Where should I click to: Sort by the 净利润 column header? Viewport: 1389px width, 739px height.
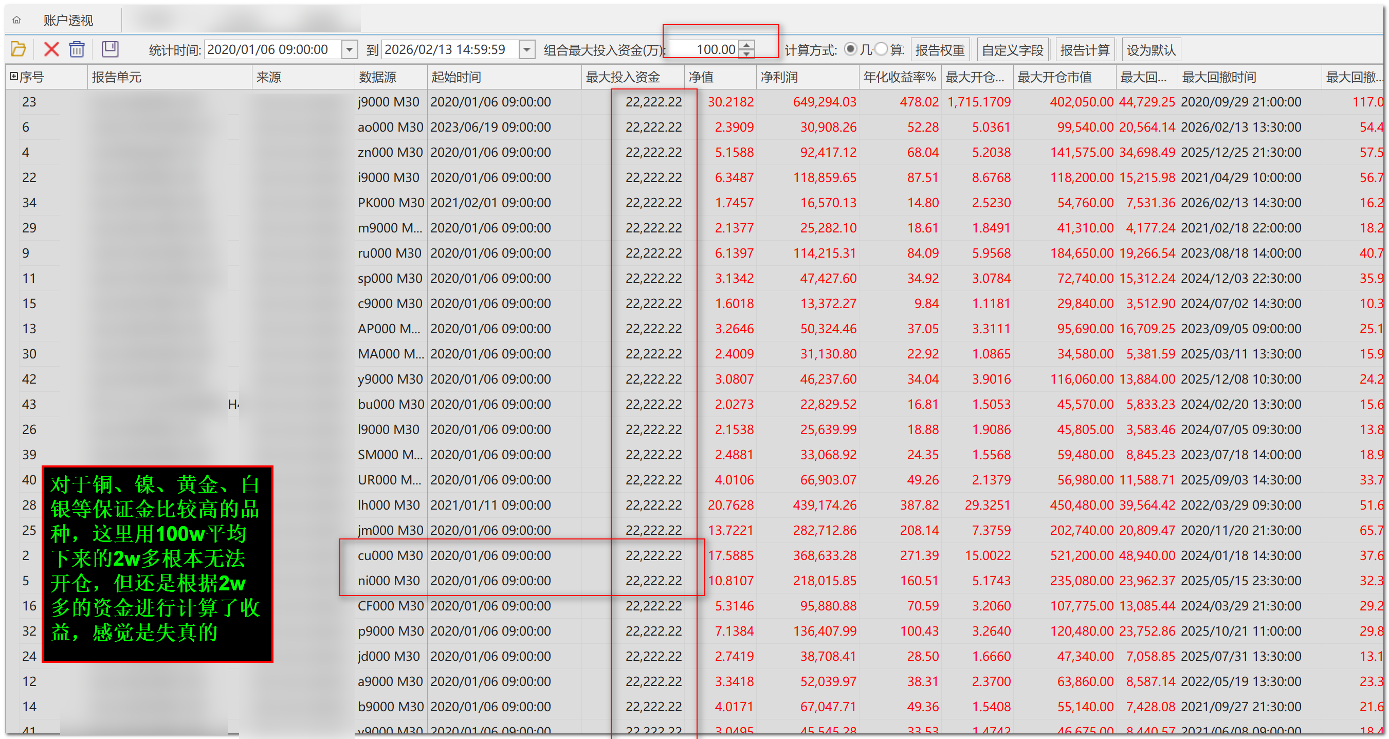[x=779, y=77]
